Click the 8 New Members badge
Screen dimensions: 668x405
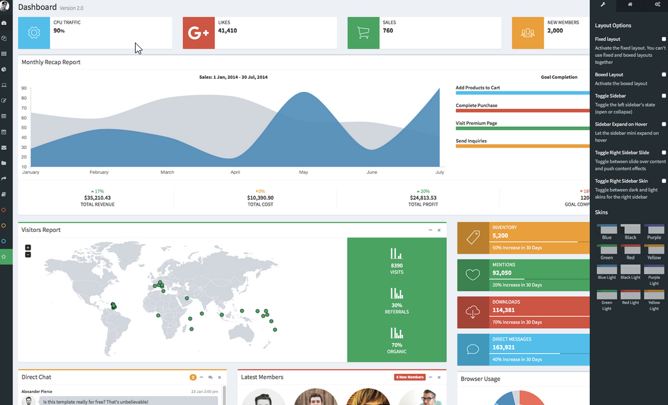coord(409,377)
